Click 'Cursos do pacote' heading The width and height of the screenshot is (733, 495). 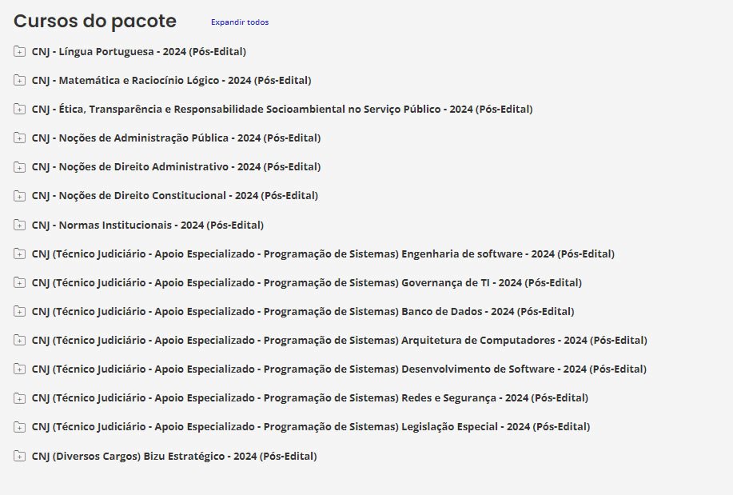point(95,22)
